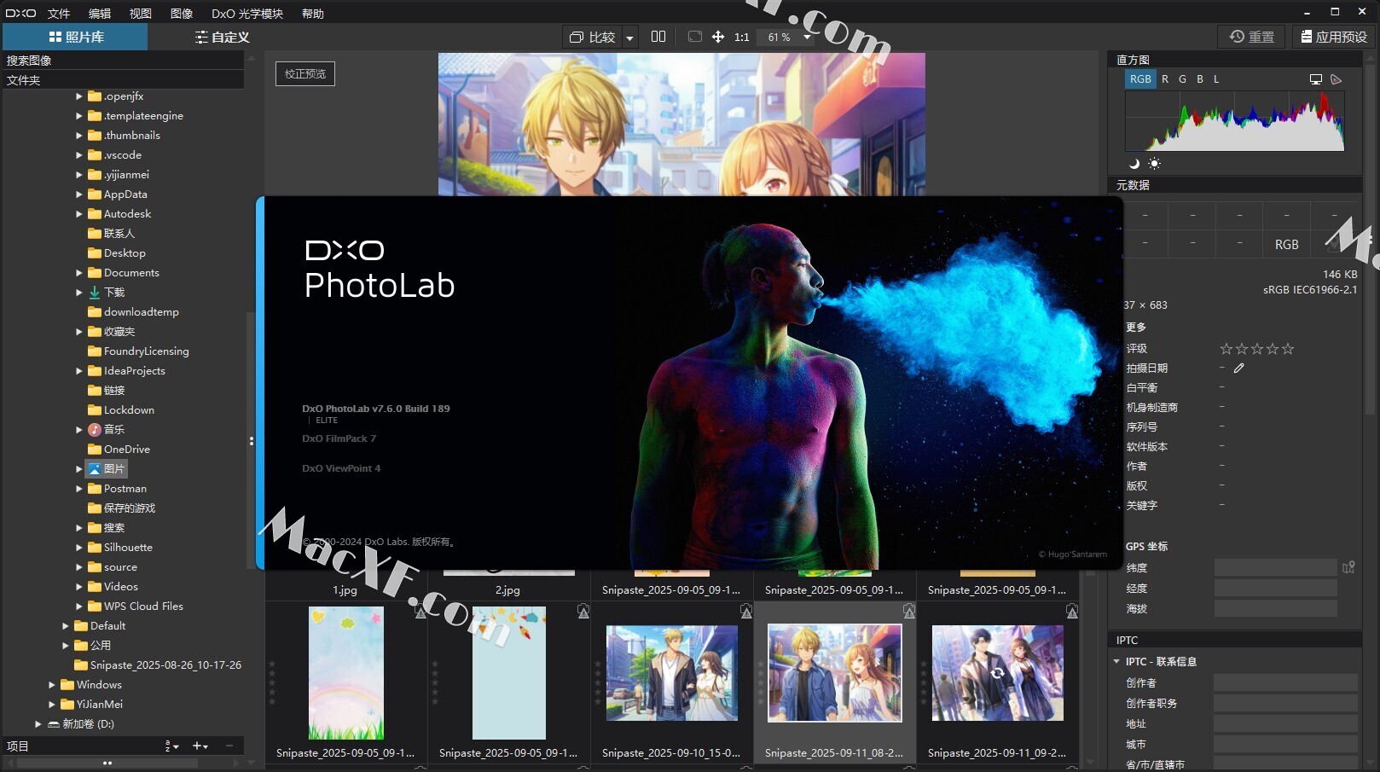
Task: Open the 61 % zoom level dropdown
Action: (806, 37)
